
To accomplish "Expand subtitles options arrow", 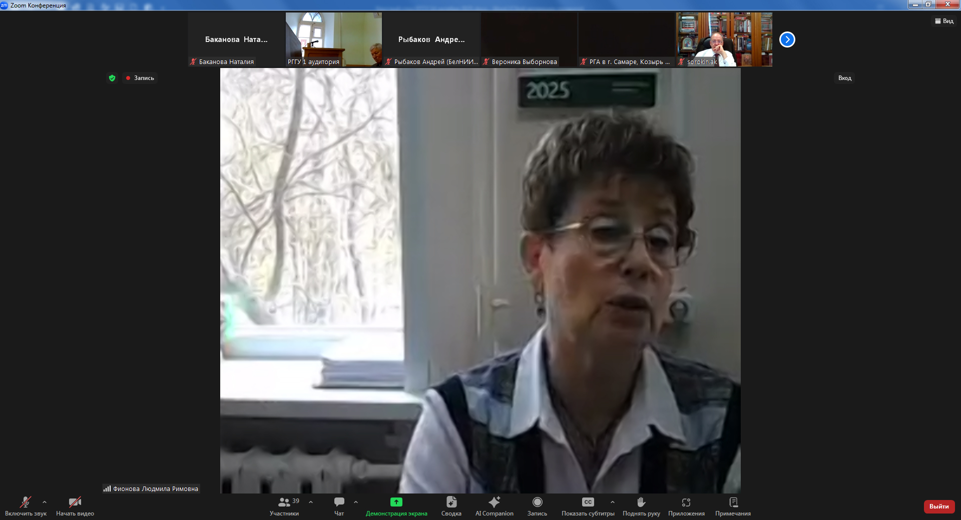I will [613, 502].
